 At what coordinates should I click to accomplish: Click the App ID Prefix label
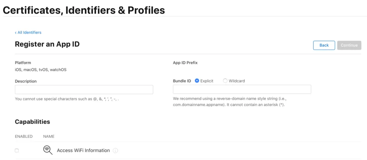(x=185, y=63)
